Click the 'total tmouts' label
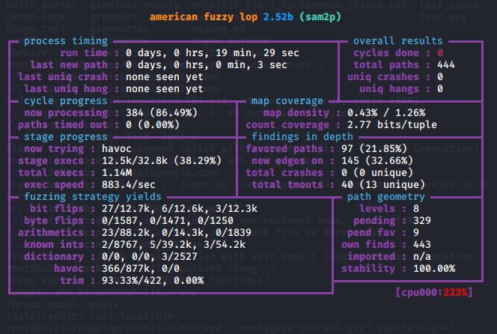The height and width of the screenshot is (334, 497). click(287, 185)
